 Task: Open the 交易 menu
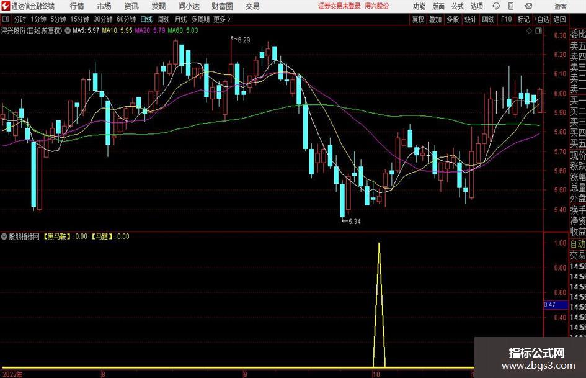(x=252, y=6)
